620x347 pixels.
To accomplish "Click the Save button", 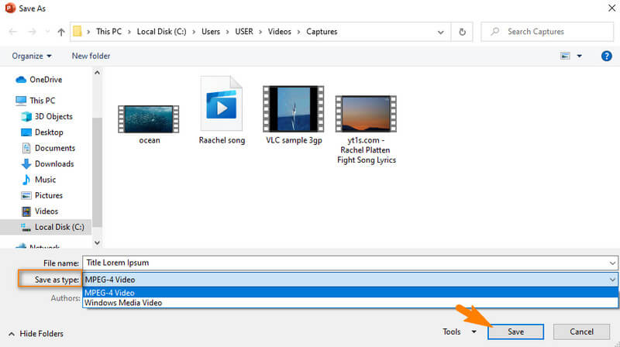I will click(x=515, y=332).
